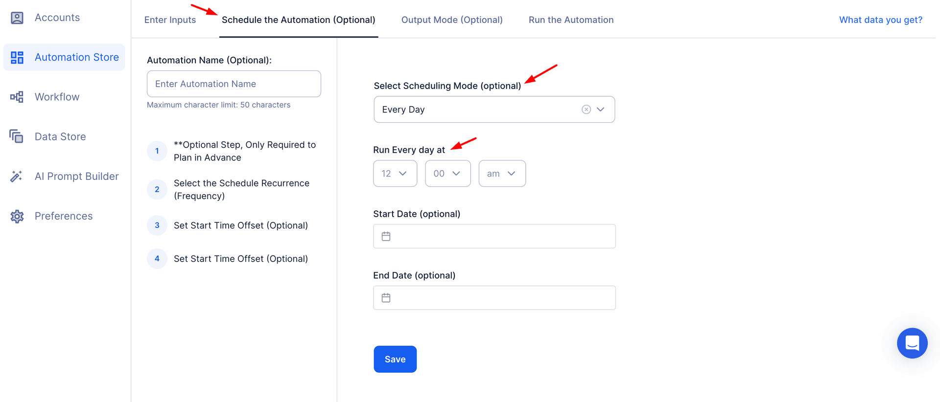Click the Data Store stacked-pages icon

[17, 136]
